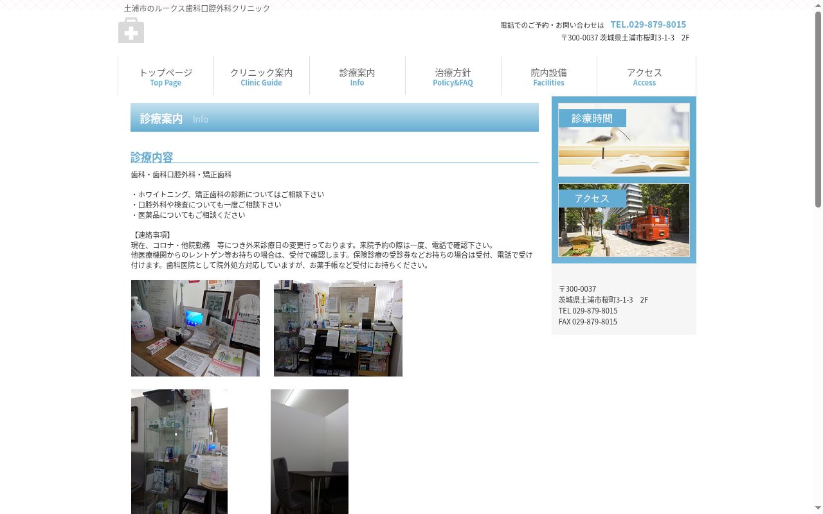View photo of reception desk with hand sanitizer
Screen dimensions: 823x514
point(195,328)
